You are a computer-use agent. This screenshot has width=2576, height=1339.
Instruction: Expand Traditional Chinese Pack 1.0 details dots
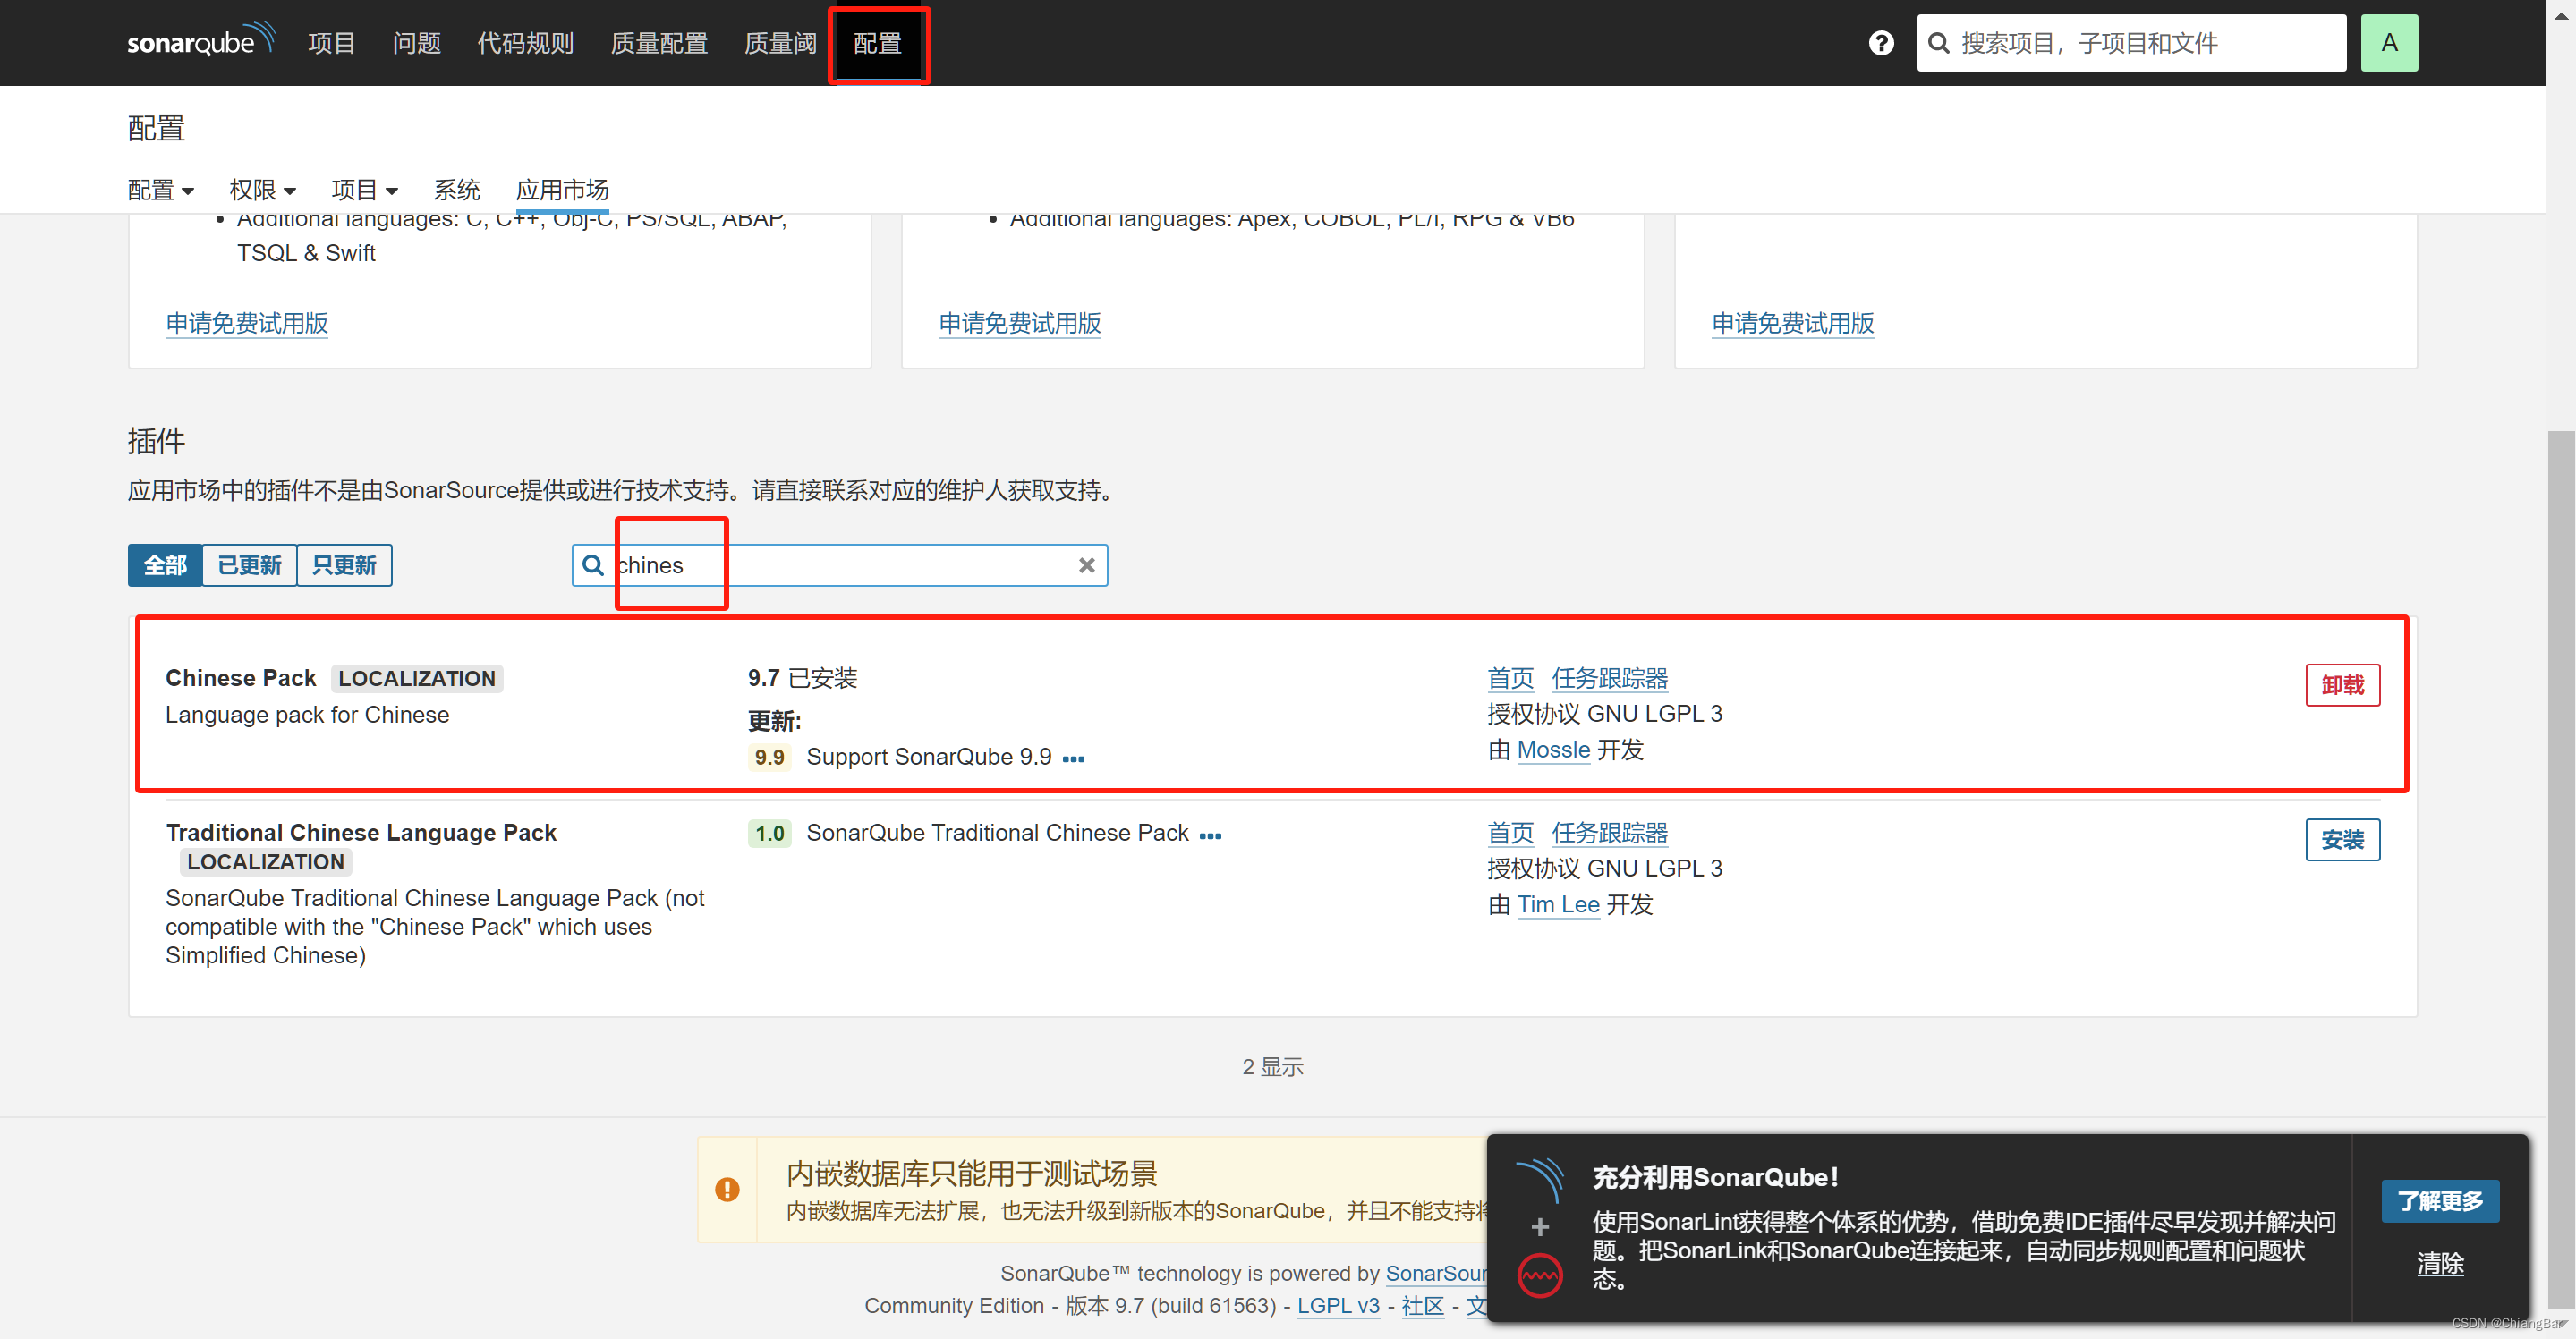click(1210, 836)
